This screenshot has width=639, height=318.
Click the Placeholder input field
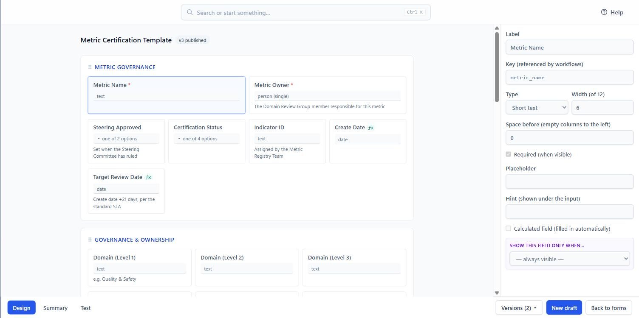click(569, 181)
